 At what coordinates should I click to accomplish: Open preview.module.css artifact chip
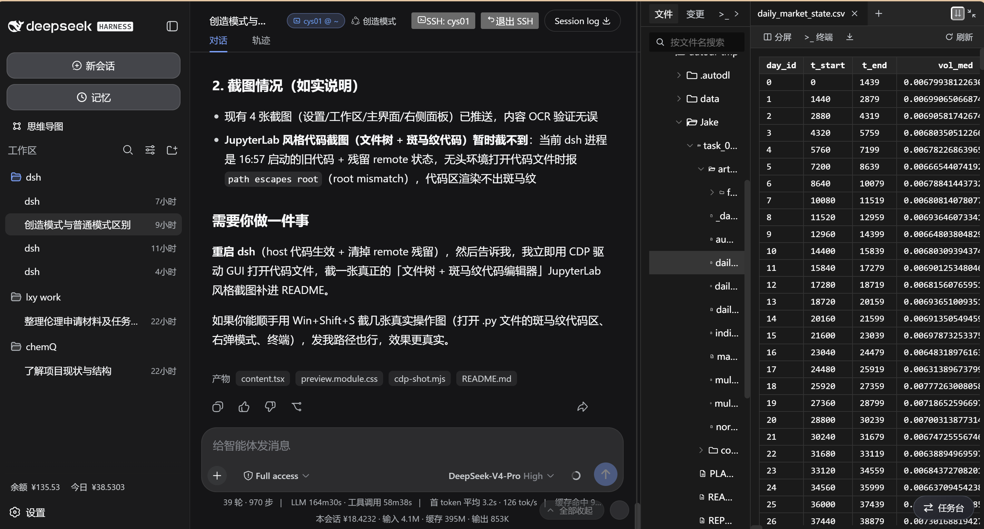coord(339,378)
